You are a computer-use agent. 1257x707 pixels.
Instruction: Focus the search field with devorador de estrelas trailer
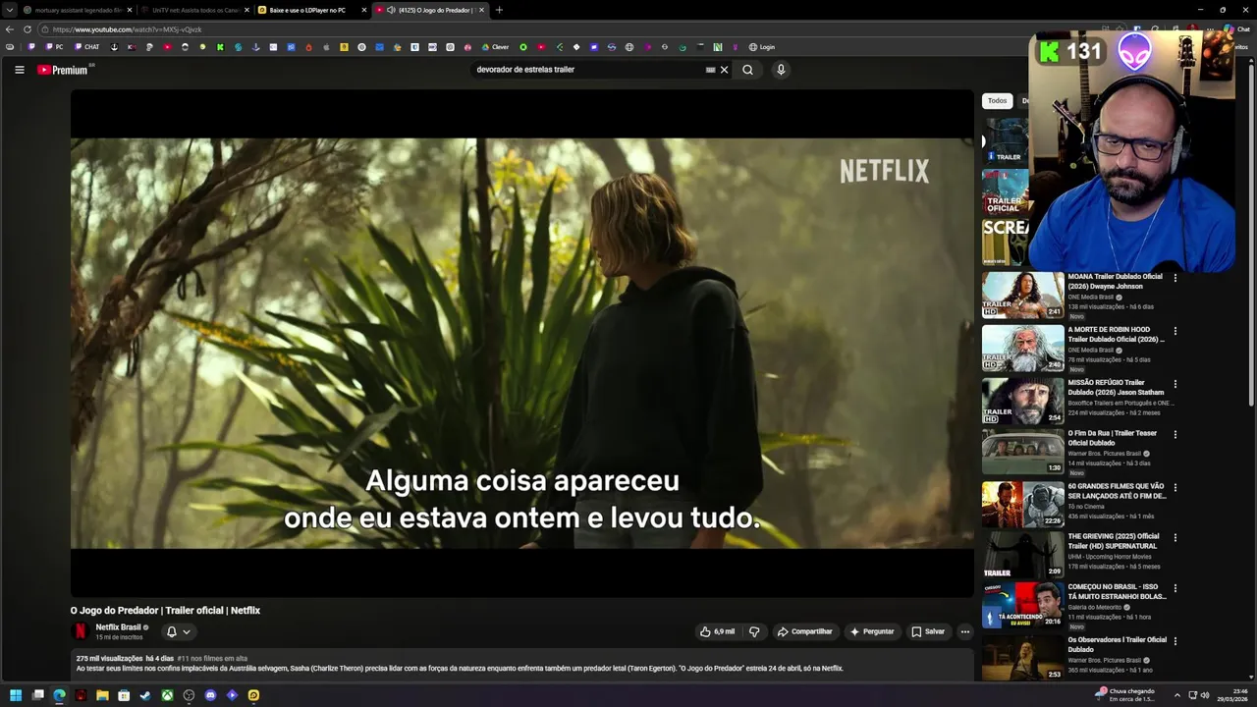click(589, 70)
